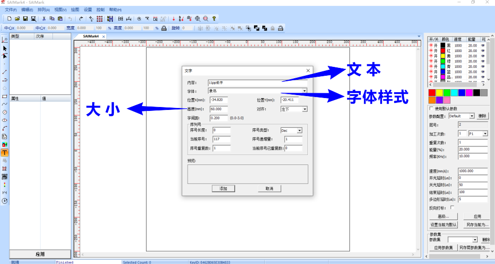Open the 字体 font dropdown
The height and width of the screenshot is (264, 495).
(304, 91)
